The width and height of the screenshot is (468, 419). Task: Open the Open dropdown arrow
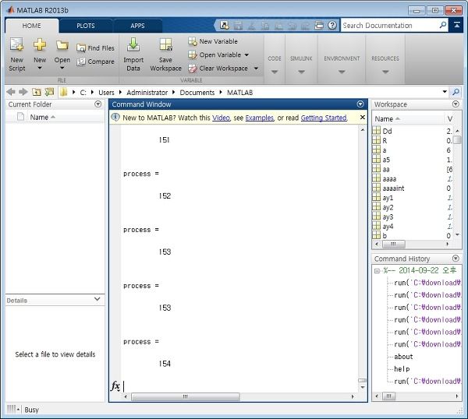(62, 68)
